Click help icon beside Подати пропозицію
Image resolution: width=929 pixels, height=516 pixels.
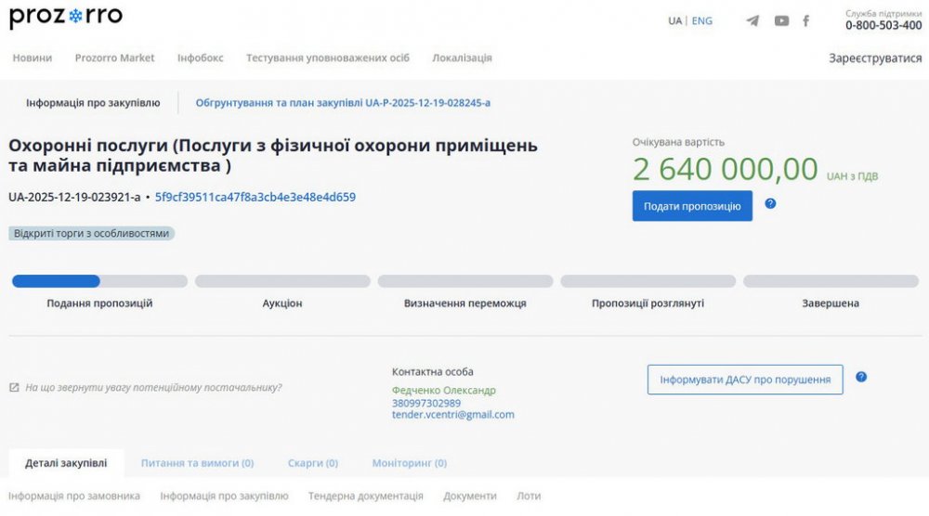pyautogui.click(x=770, y=203)
